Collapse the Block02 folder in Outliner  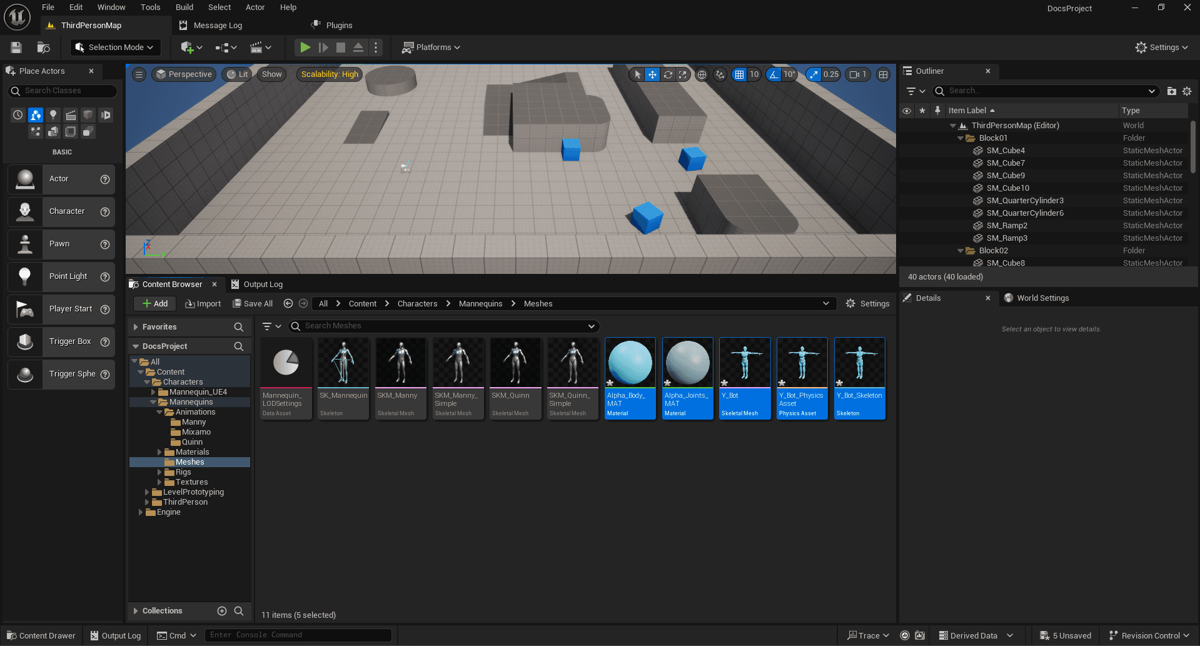coord(961,251)
